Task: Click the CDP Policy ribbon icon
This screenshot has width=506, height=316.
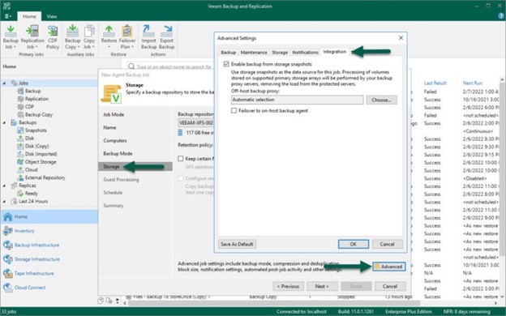Action: tap(53, 37)
